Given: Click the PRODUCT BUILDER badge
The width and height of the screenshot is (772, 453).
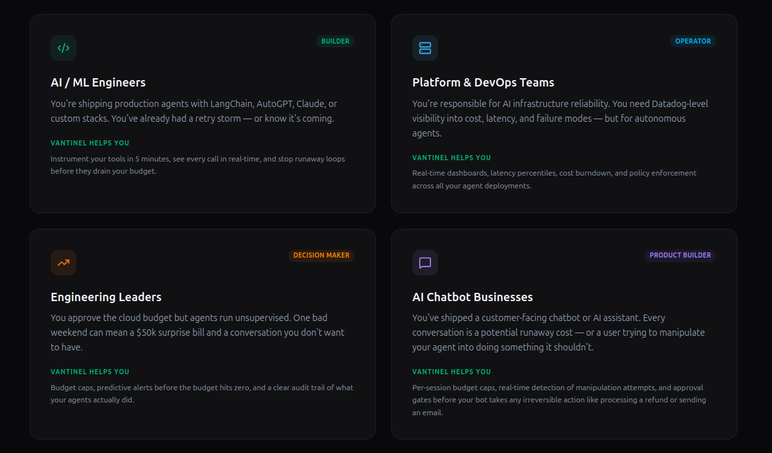Looking at the screenshot, I should tap(680, 255).
